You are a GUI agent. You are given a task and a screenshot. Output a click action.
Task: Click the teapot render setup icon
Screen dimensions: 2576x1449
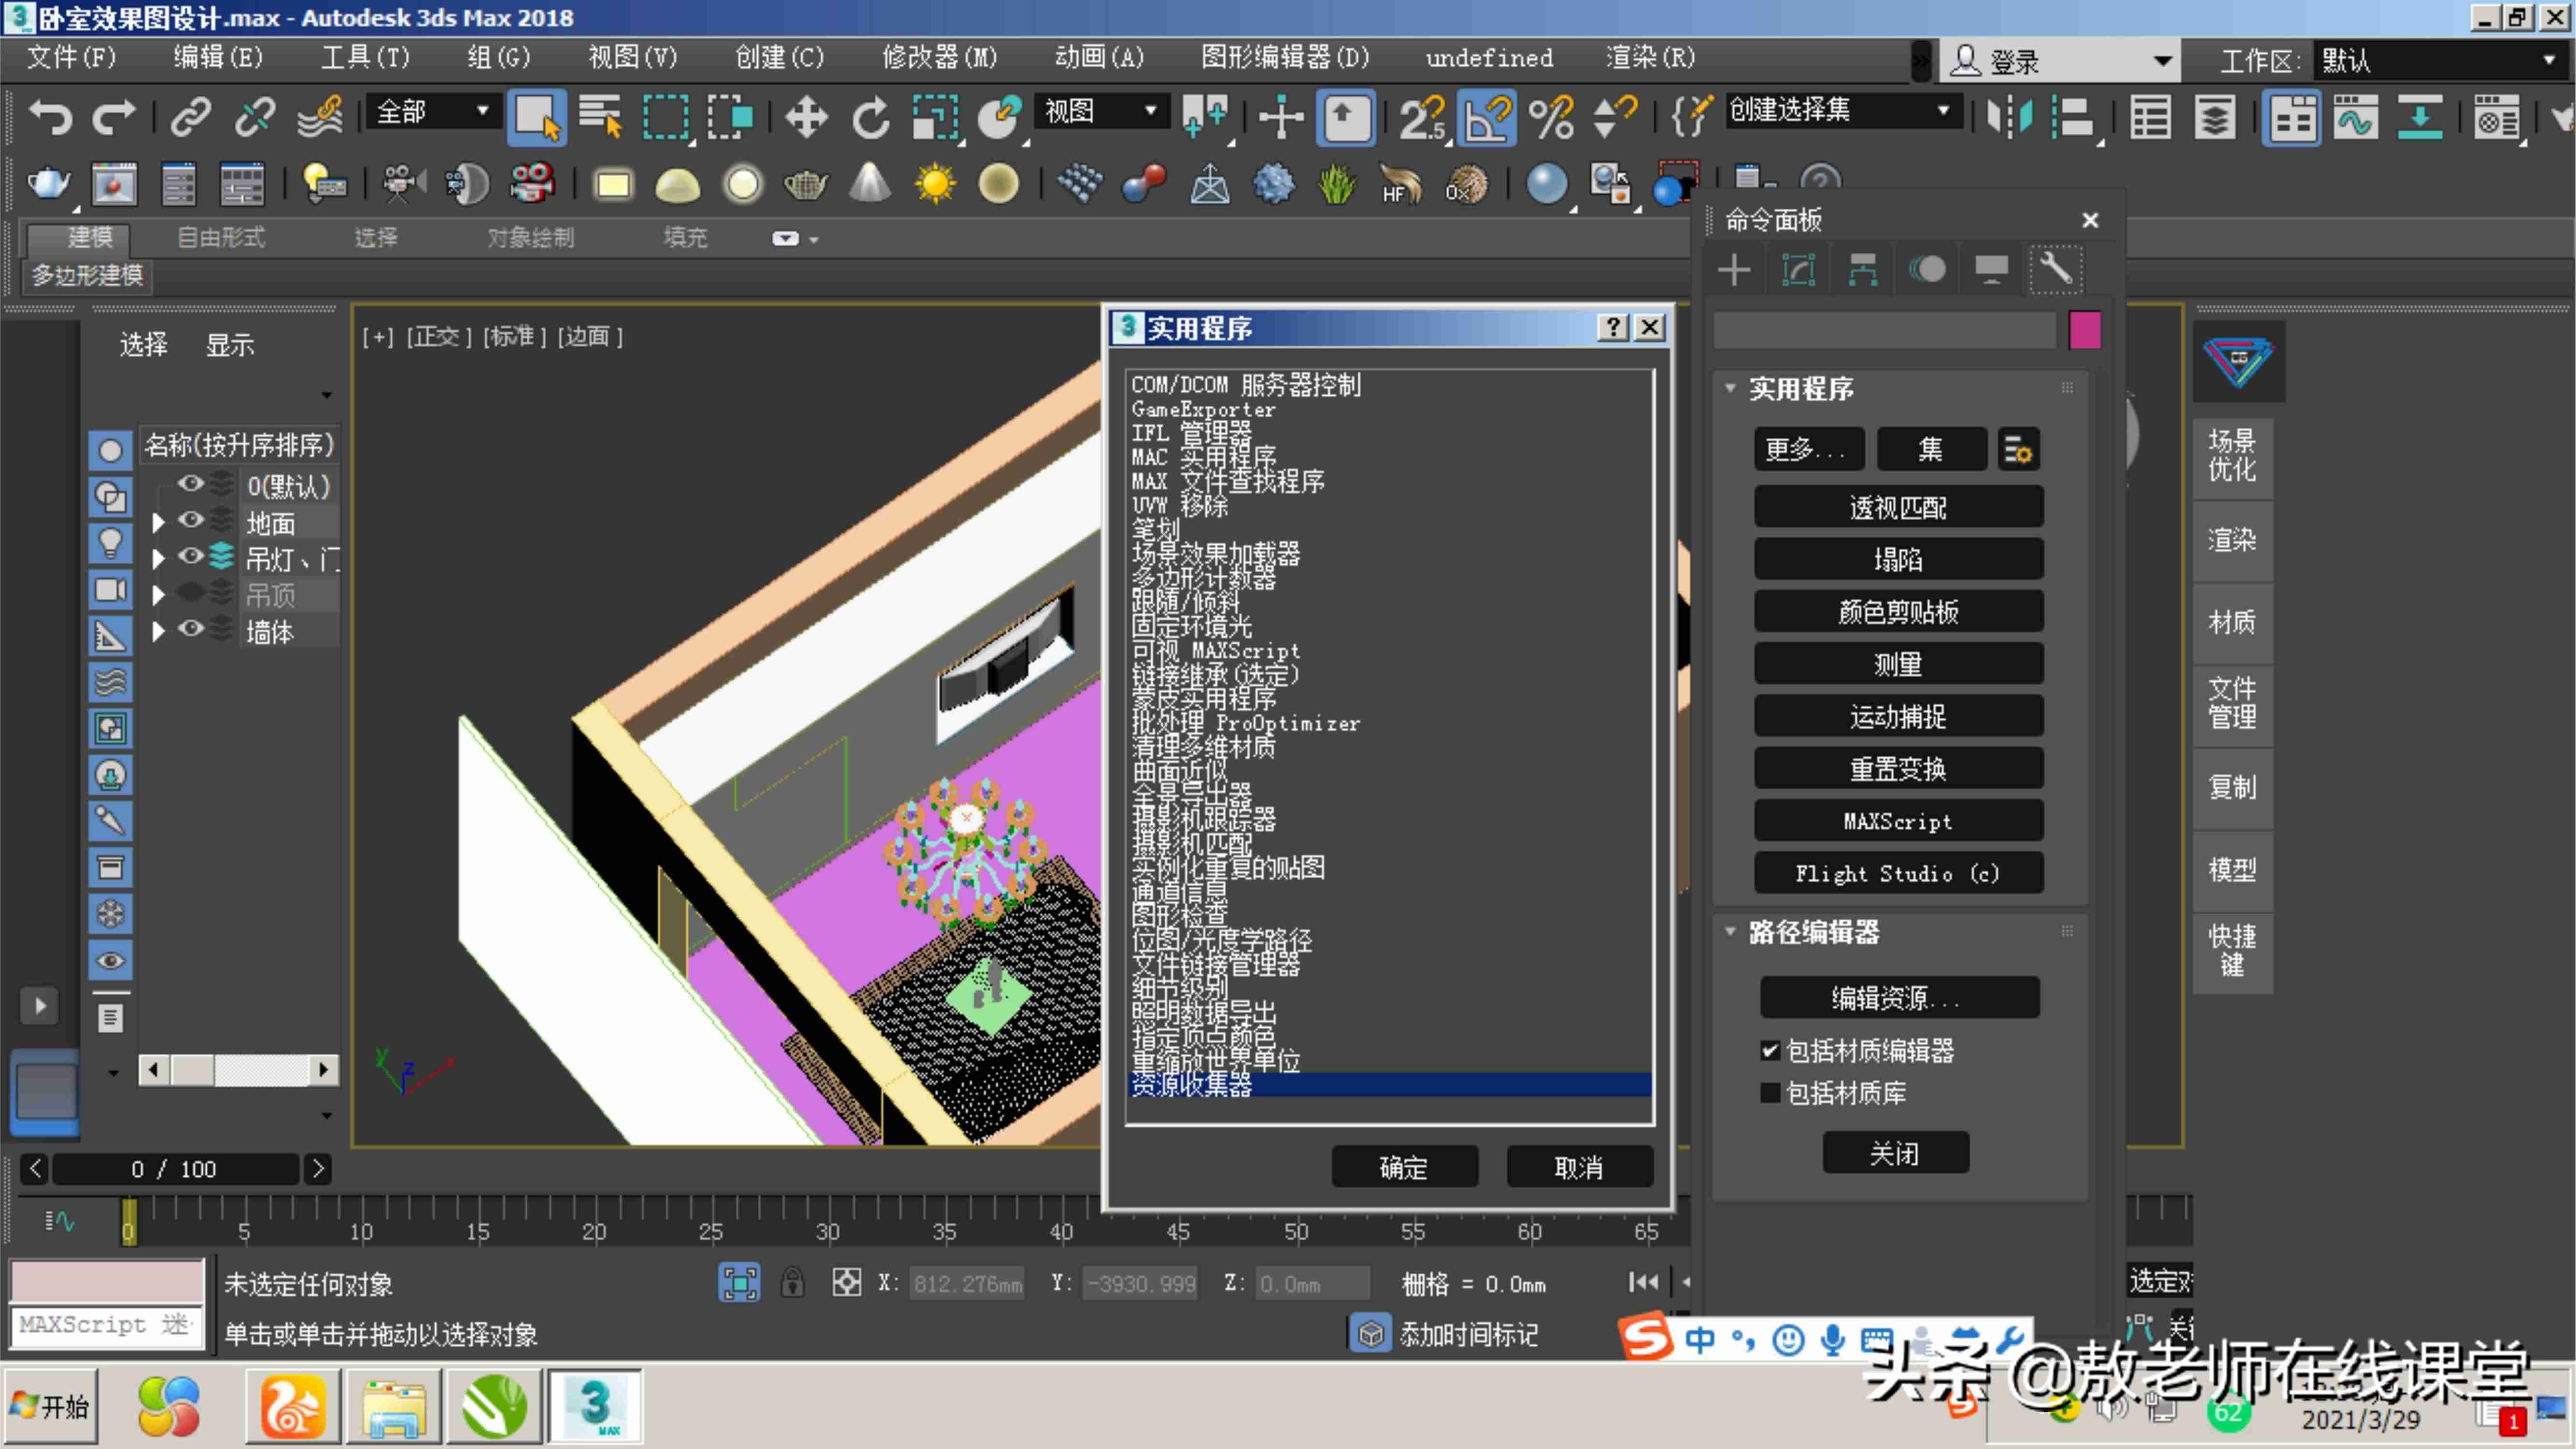click(x=48, y=184)
